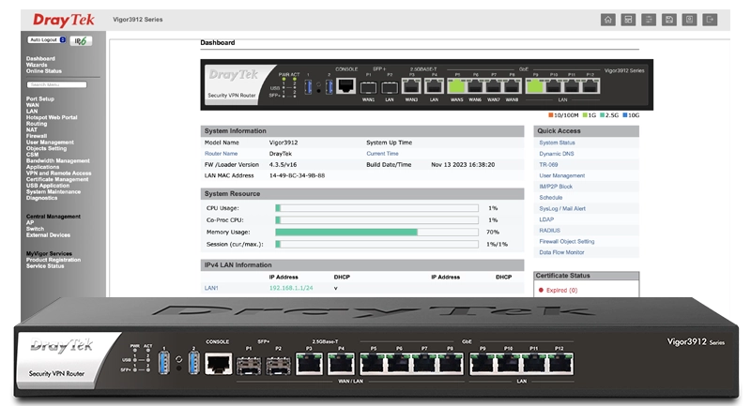The height and width of the screenshot is (406, 751).
Task: Open Schedule quick access link
Action: (551, 198)
